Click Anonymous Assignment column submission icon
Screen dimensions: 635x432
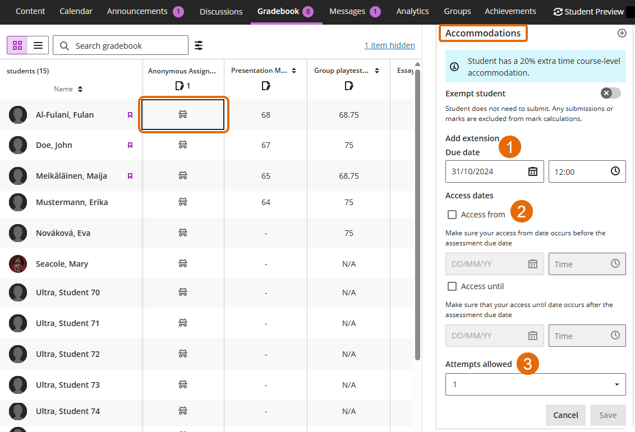point(180,86)
